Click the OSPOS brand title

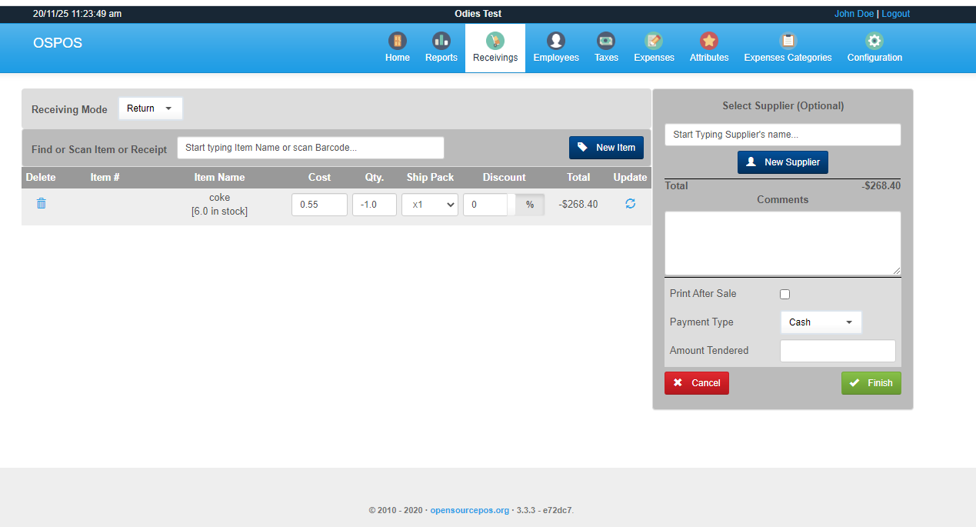58,43
